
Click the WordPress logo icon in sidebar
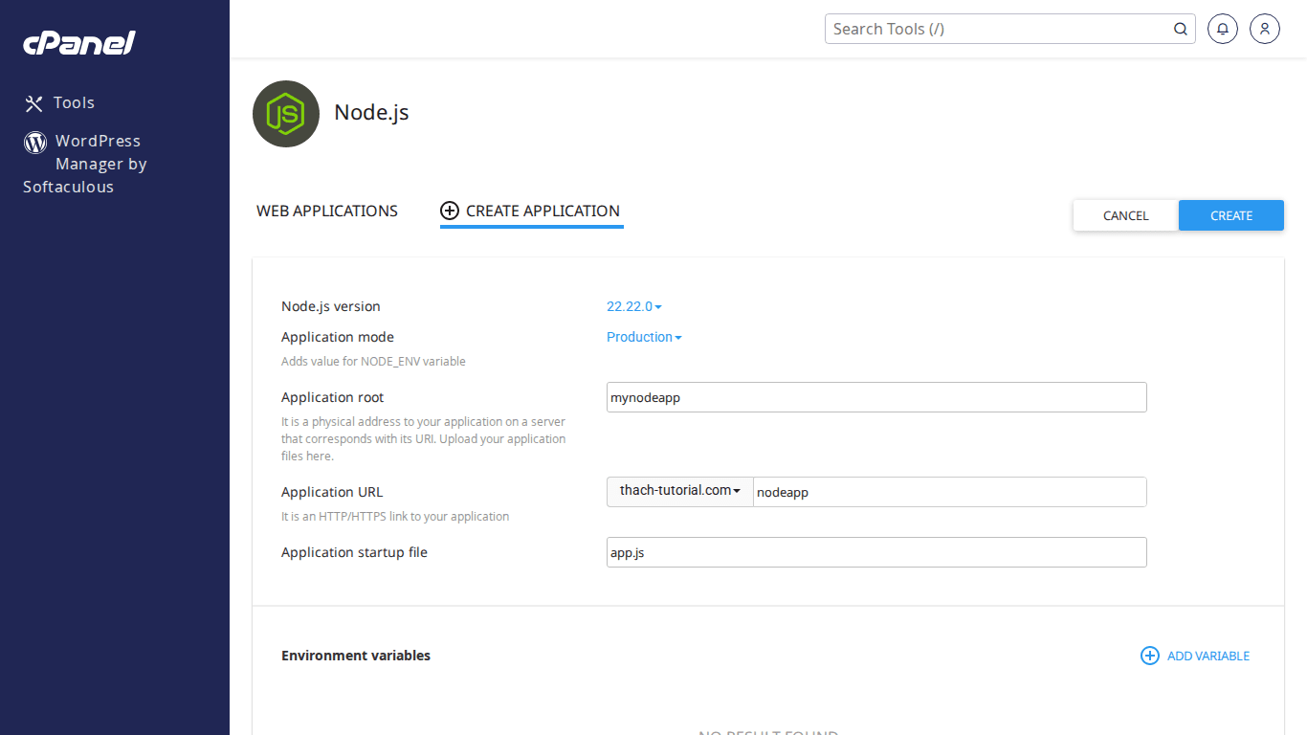(x=35, y=143)
